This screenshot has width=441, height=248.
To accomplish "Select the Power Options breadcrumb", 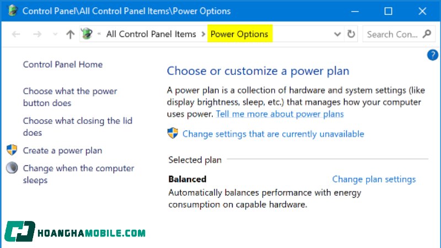I will (239, 34).
